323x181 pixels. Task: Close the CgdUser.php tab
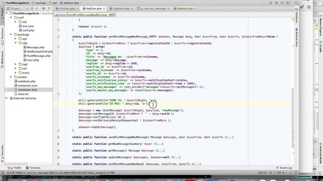tap(132, 9)
